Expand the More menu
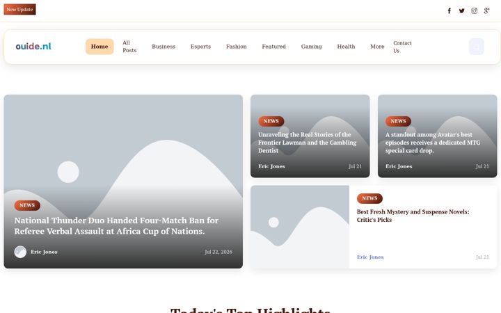This screenshot has width=501, height=313. pos(377,47)
